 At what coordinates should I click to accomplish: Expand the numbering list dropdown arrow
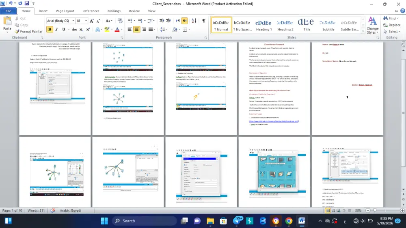145,21
